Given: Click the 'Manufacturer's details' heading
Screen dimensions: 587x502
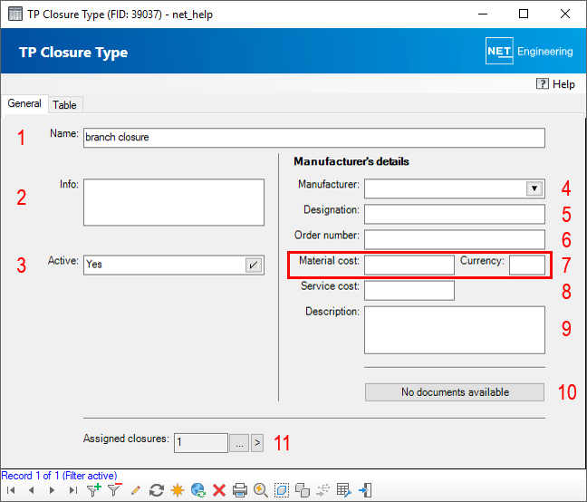Looking at the screenshot, I should [x=351, y=161].
